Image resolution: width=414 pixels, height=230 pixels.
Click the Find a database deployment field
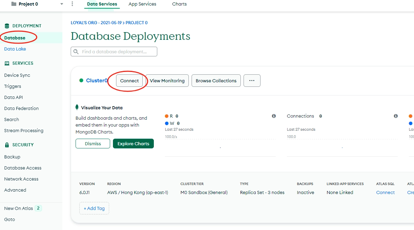(114, 52)
